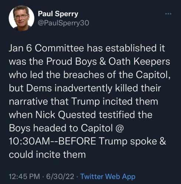The width and height of the screenshot is (181, 184).
Task: Click the line starting "Jan 6 Committee"
Action: 87,48
